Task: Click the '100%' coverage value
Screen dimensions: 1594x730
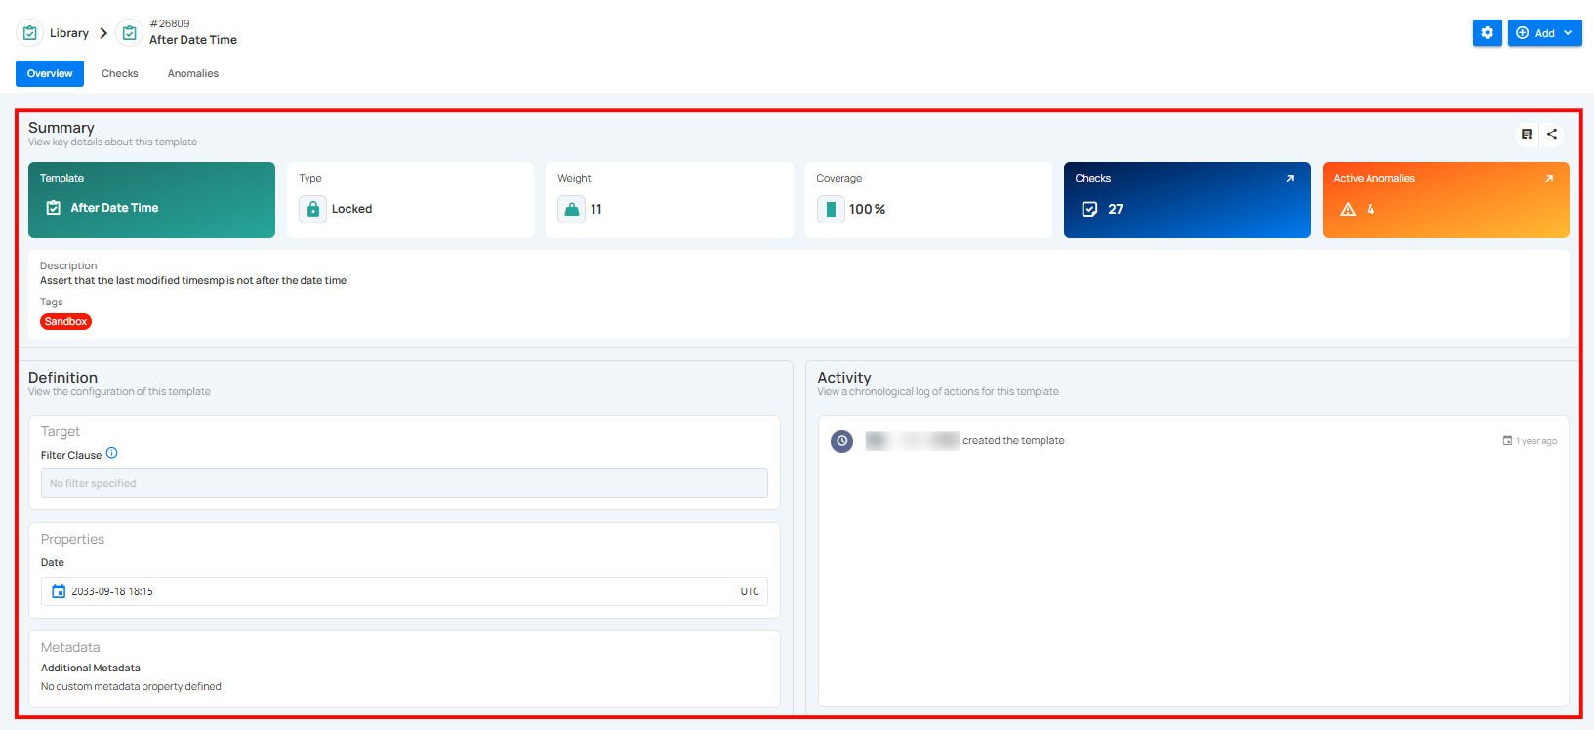Action: 867,209
